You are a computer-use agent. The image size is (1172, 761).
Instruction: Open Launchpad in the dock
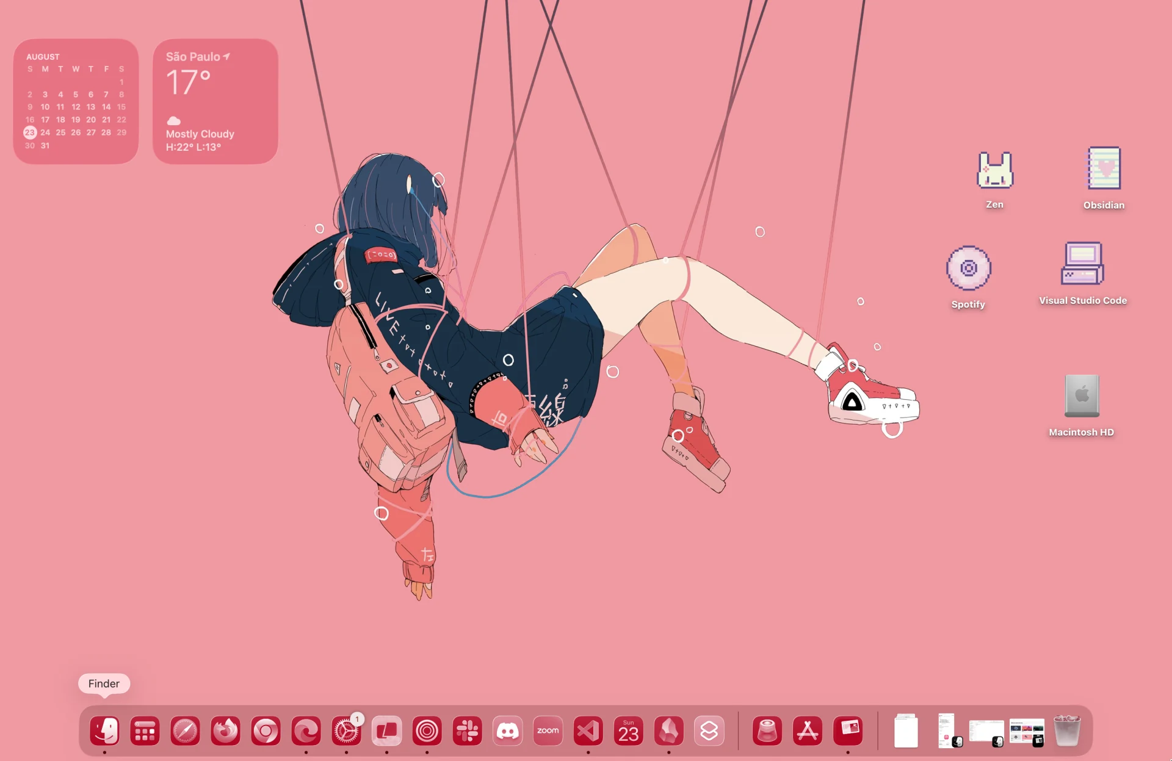[145, 730]
